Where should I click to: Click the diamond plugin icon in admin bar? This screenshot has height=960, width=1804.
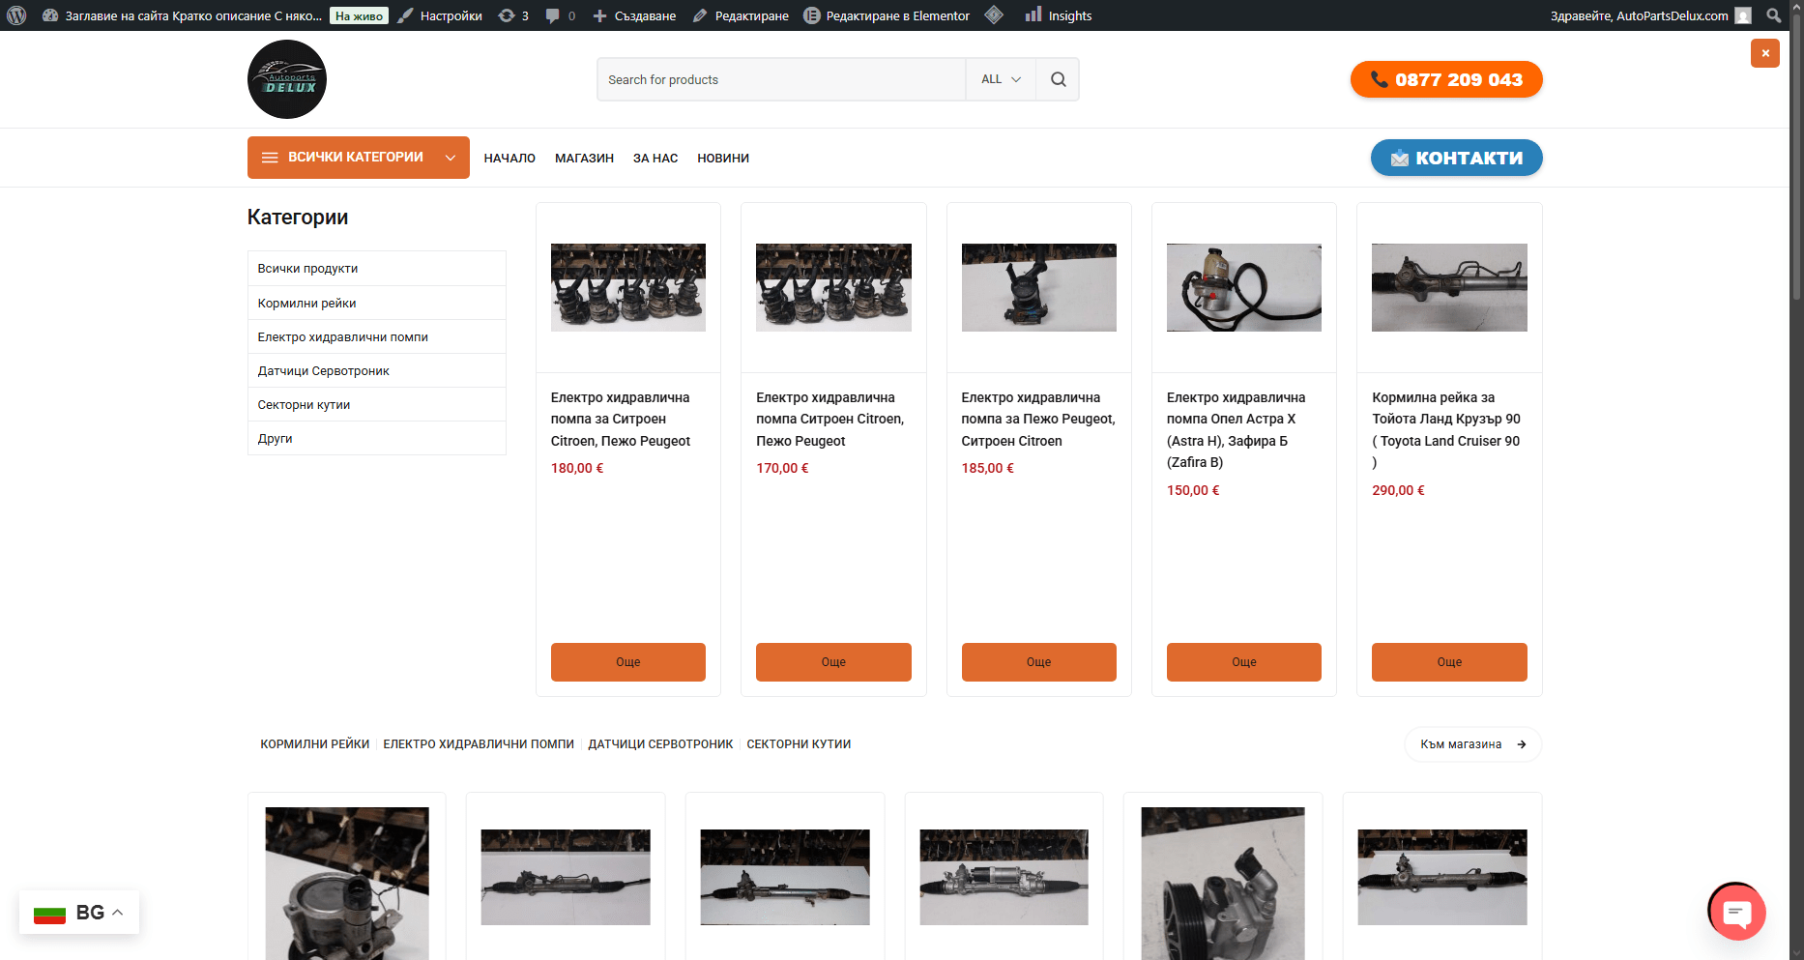click(993, 15)
